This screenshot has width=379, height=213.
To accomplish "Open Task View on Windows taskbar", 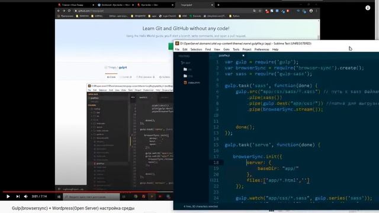I will pyautogui.click(x=124, y=197).
